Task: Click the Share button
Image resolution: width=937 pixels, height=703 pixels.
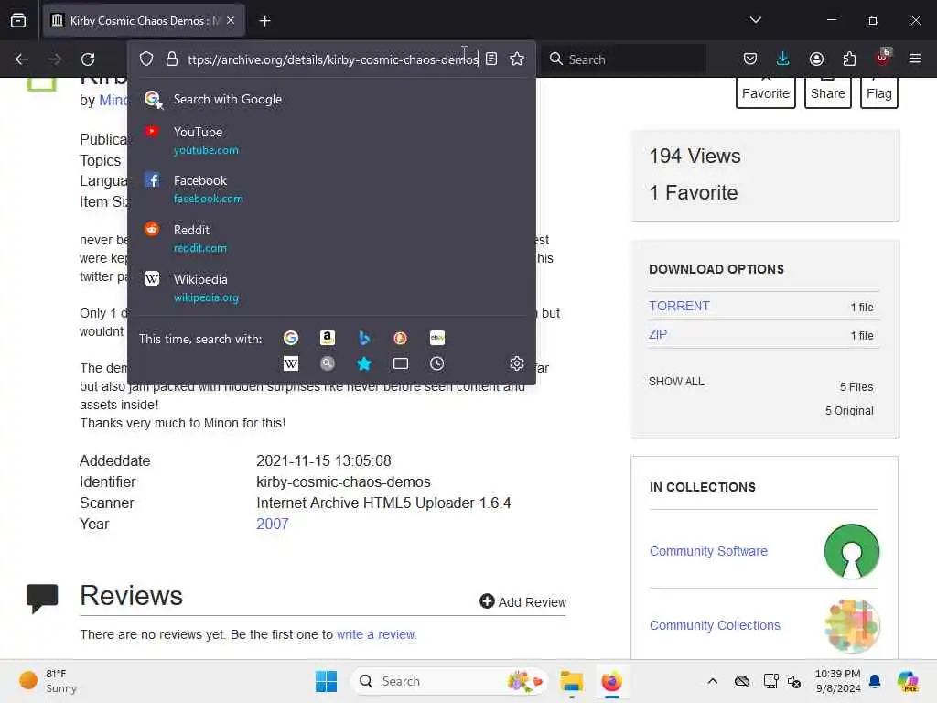Action: coord(827,92)
